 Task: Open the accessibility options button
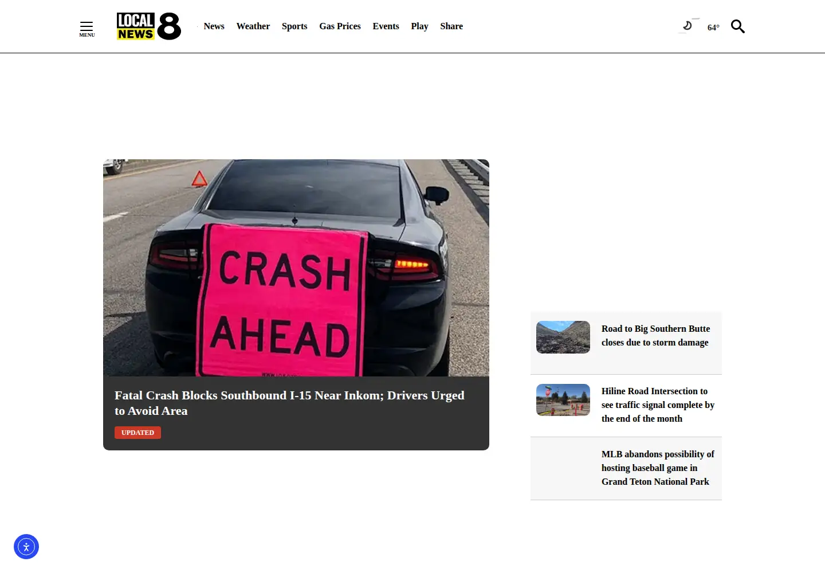pyautogui.click(x=26, y=547)
